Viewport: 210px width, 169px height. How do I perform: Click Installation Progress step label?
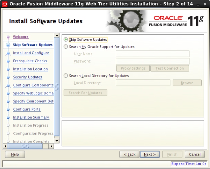pyautogui.click(x=31, y=125)
